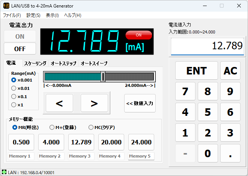This screenshot has width=248, height=176.
Task: Open the ファイル(F) menu
Action: click(12, 15)
